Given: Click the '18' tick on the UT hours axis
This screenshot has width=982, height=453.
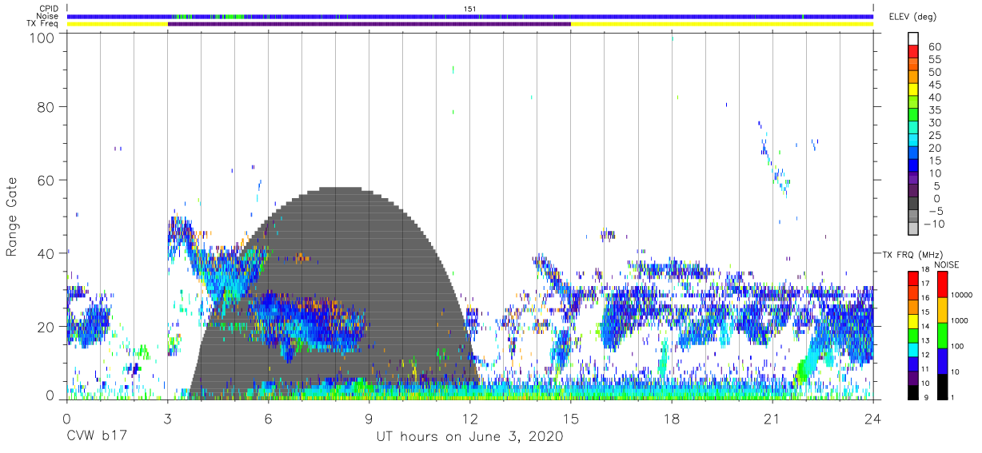Looking at the screenshot, I should [x=672, y=419].
